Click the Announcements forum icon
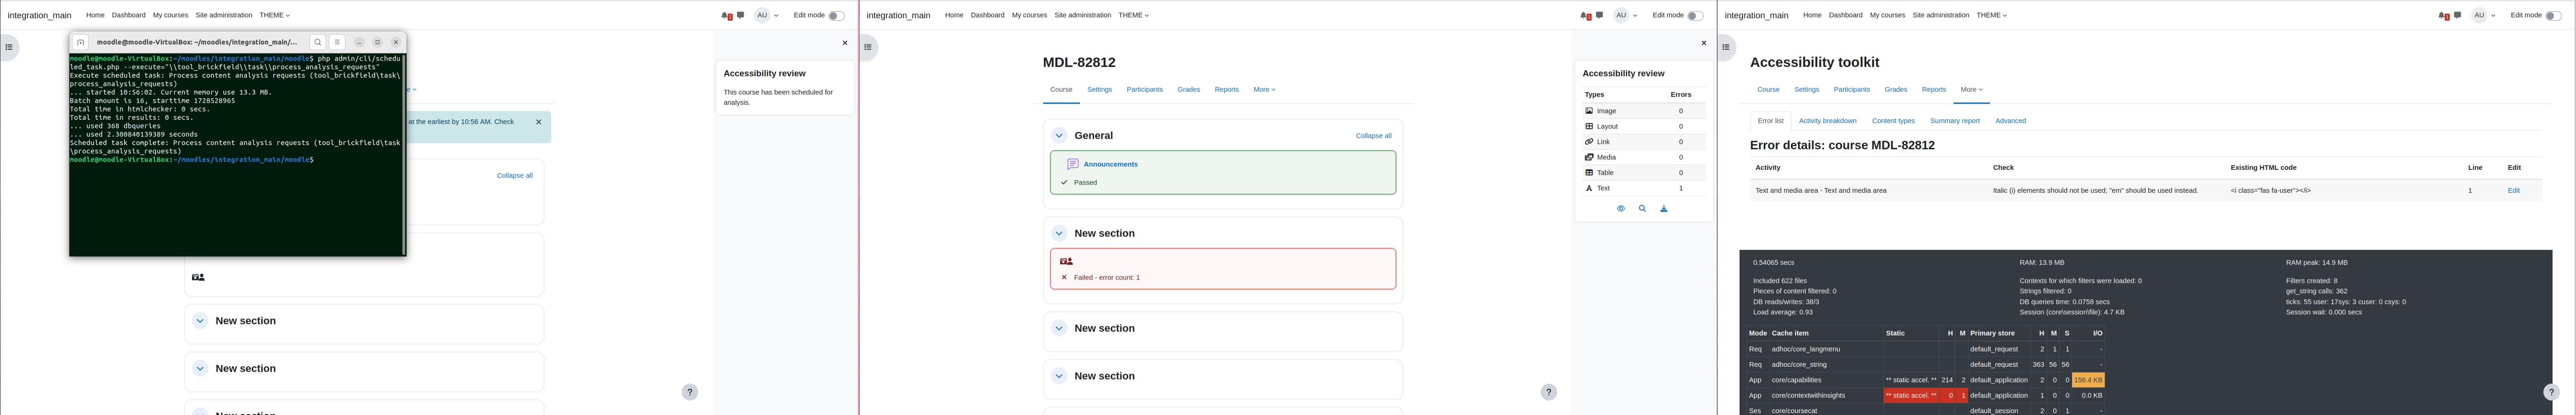The height and width of the screenshot is (415, 2576). tap(1073, 164)
